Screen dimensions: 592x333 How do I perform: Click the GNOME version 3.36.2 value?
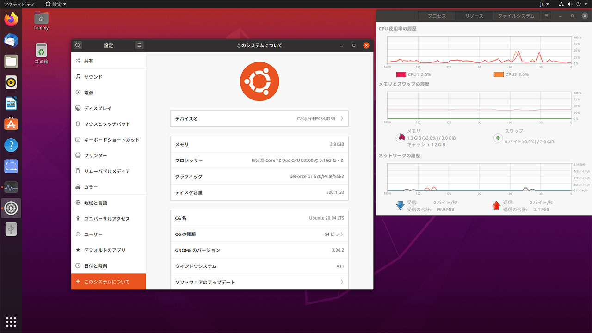(x=338, y=250)
